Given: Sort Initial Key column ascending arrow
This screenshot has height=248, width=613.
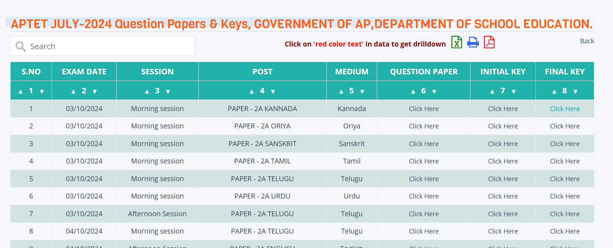Looking at the screenshot, I should click(492, 92).
